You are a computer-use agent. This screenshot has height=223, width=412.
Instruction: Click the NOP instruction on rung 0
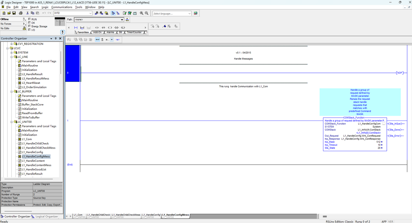399,73
